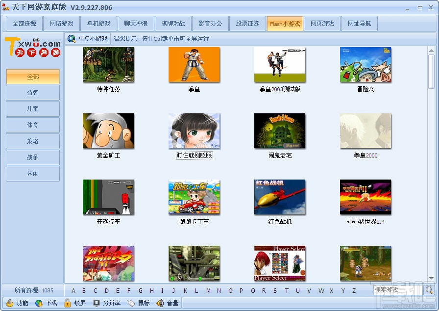Open the 股票证券 tab

point(247,23)
